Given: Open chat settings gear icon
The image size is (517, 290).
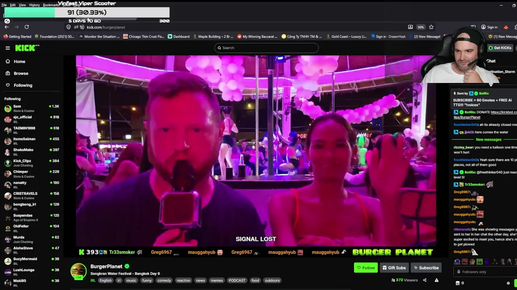Looking at the screenshot, I should (508, 283).
